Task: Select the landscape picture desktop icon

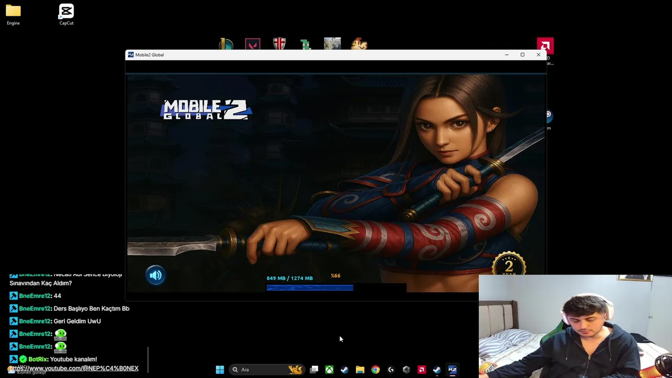Action: [332, 44]
